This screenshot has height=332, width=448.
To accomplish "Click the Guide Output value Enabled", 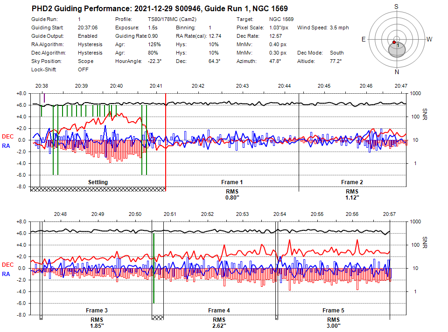I will [x=87, y=36].
